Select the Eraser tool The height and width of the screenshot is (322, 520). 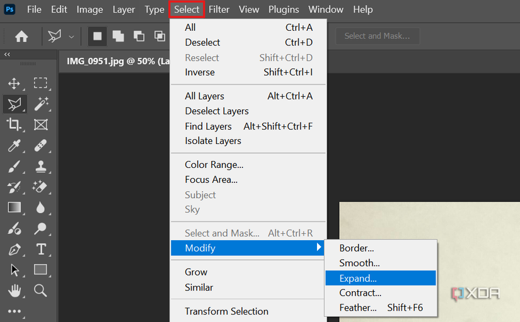pyautogui.click(x=40, y=187)
